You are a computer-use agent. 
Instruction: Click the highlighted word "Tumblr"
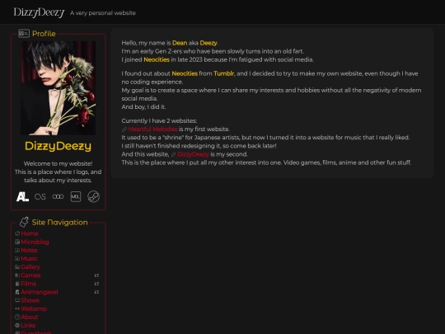pyautogui.click(x=224, y=73)
